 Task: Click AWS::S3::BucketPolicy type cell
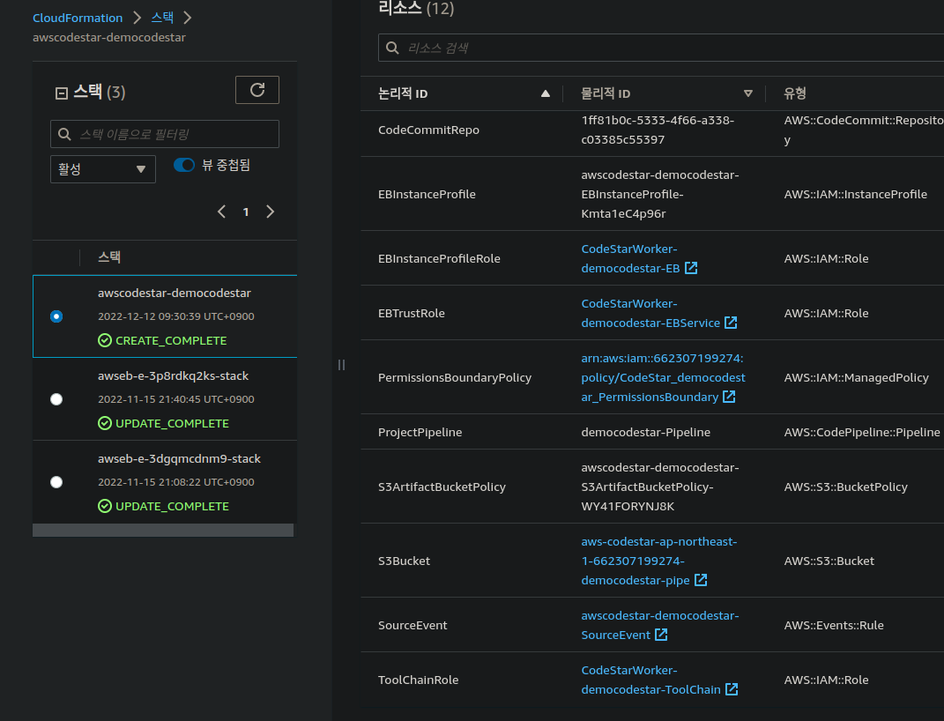pyautogui.click(x=845, y=487)
